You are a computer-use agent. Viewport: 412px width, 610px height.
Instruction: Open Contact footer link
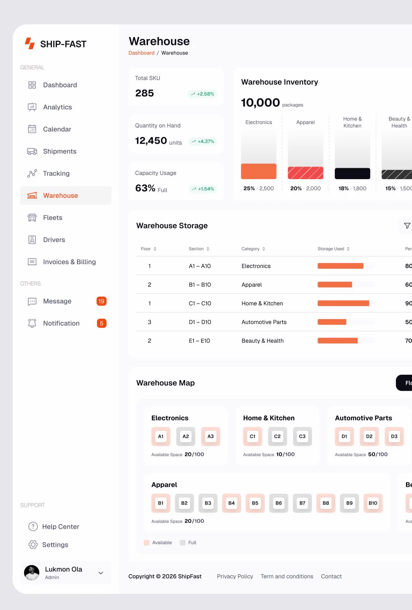pyautogui.click(x=332, y=576)
